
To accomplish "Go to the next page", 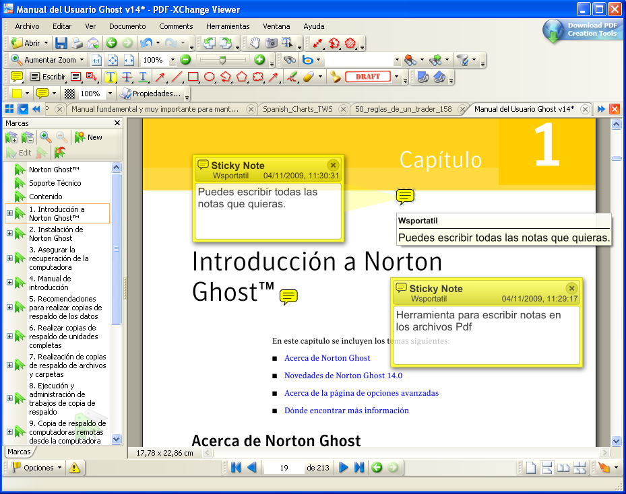I will coord(343,467).
